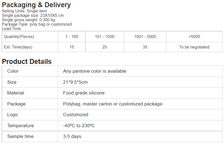This screenshot has height=144, width=224.
Task: Select the 1 - 100 quantity cell
Action: tap(72, 37)
